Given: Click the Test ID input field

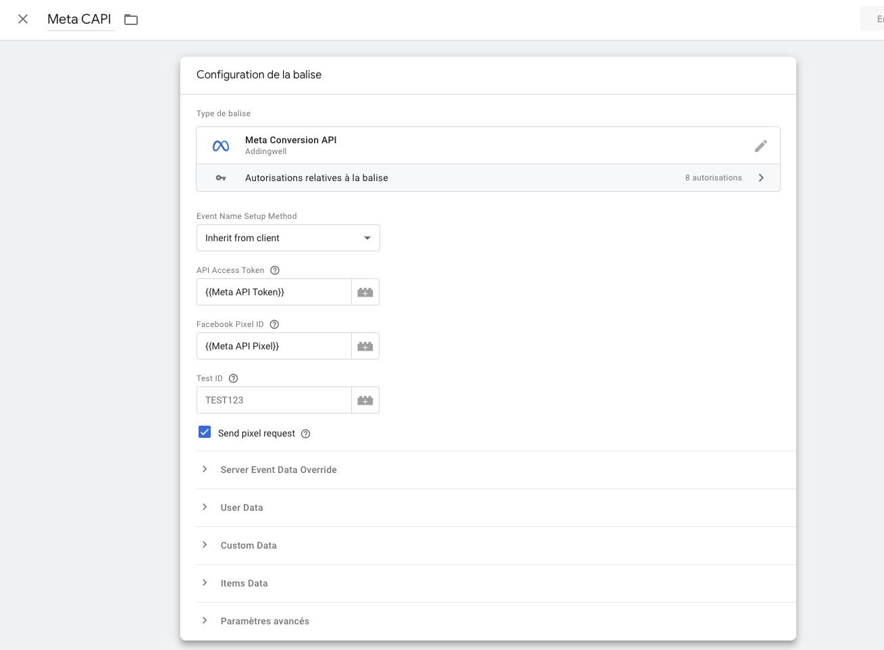Looking at the screenshot, I should [x=274, y=400].
